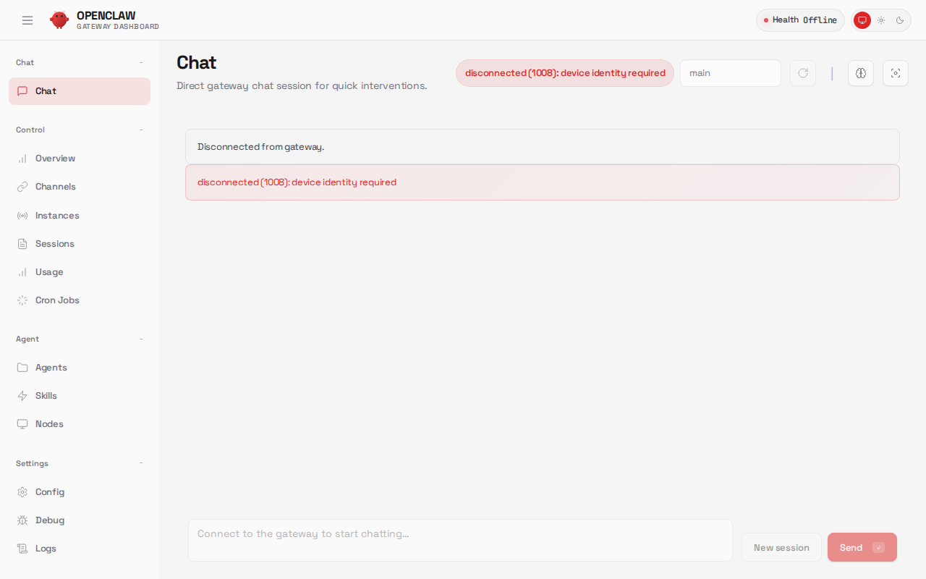Open the Sessions page from sidebar

[x=54, y=243]
